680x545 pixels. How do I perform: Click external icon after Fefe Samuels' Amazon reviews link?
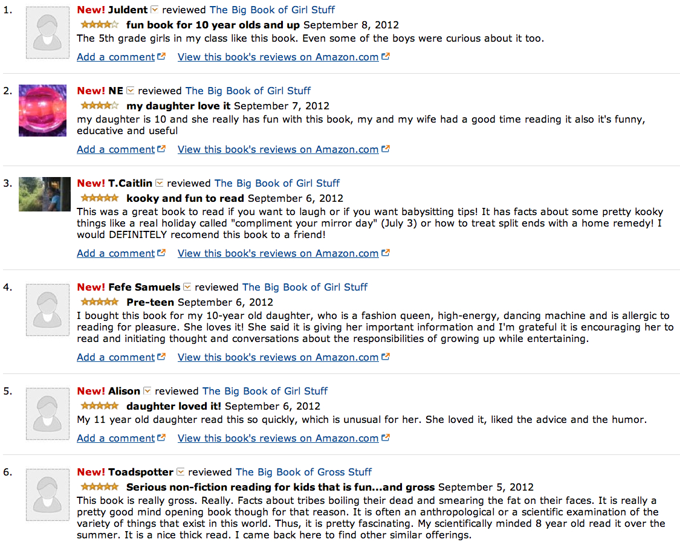point(386,357)
